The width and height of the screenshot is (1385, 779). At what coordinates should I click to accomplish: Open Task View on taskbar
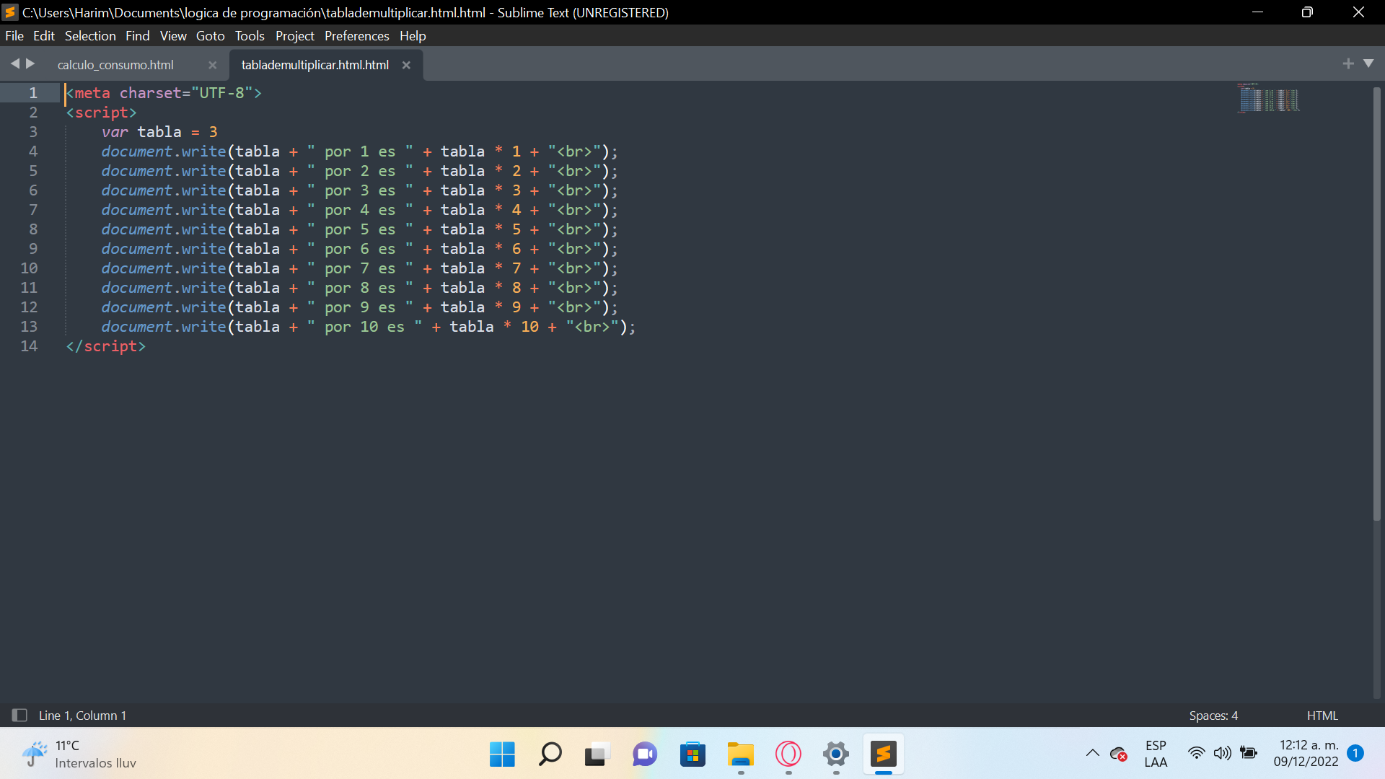pos(597,754)
